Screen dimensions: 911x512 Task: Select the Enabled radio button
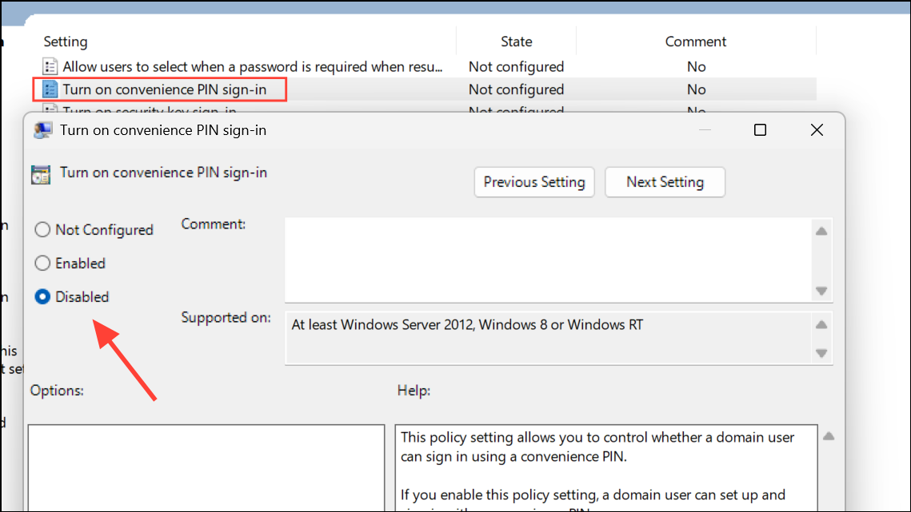click(x=42, y=263)
